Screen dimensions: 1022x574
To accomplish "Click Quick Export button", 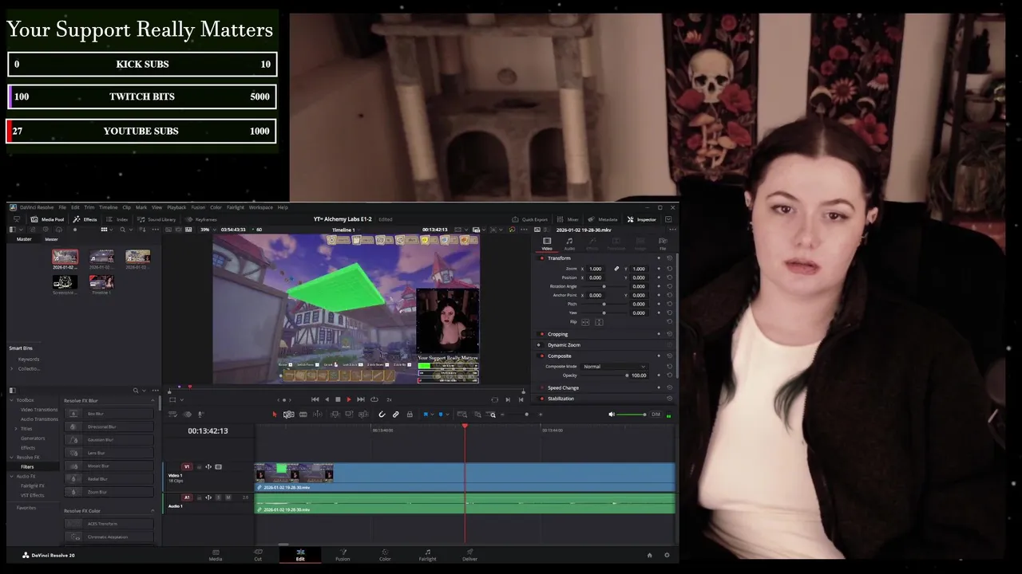I will (530, 219).
